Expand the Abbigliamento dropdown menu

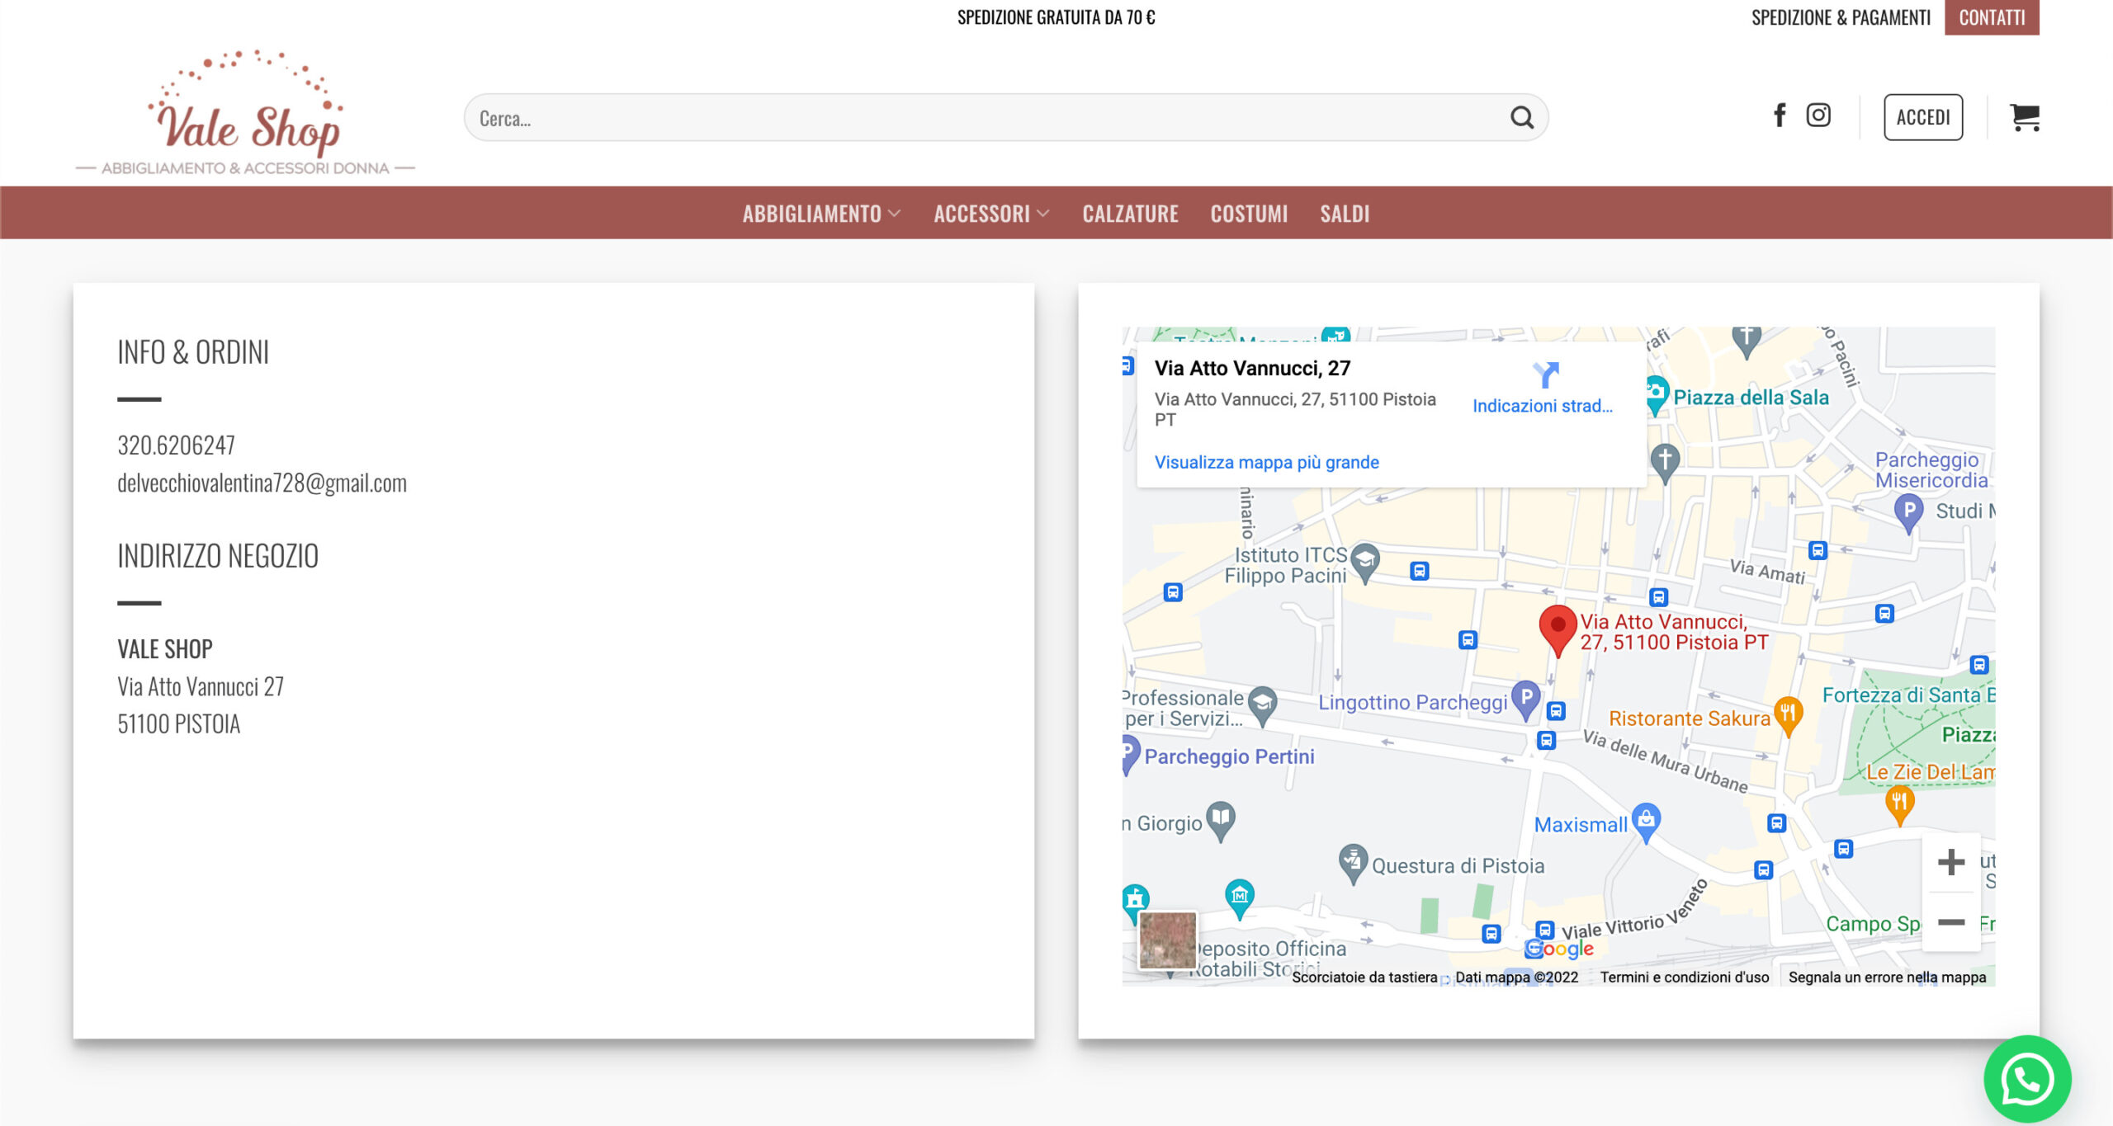click(x=821, y=214)
